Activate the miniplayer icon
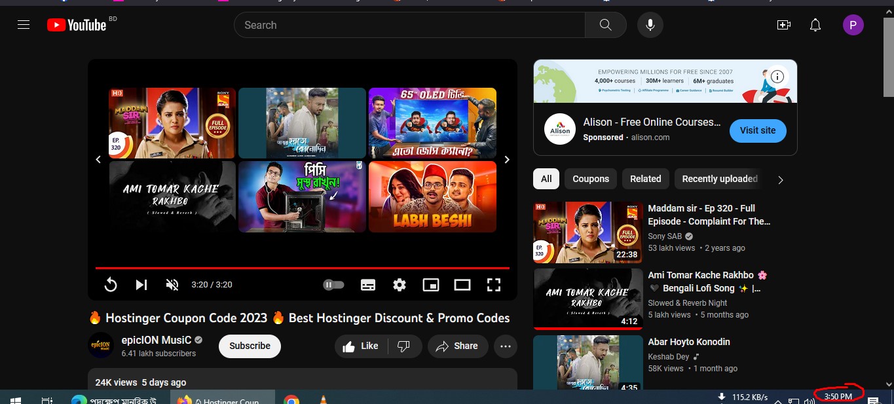894x404 pixels. (431, 285)
